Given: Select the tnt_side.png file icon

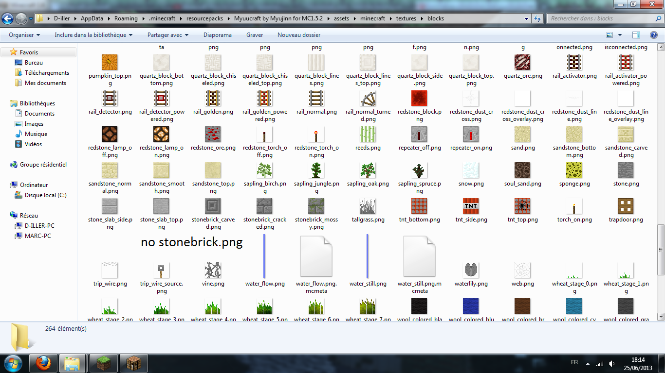Looking at the screenshot, I should [x=471, y=206].
